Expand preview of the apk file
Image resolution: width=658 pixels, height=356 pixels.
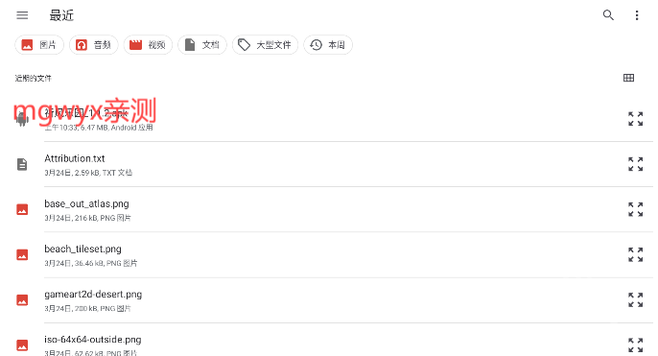click(x=635, y=119)
